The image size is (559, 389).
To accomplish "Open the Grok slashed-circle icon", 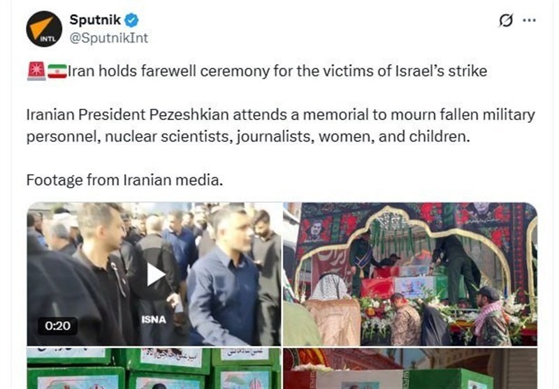I will tap(506, 20).
